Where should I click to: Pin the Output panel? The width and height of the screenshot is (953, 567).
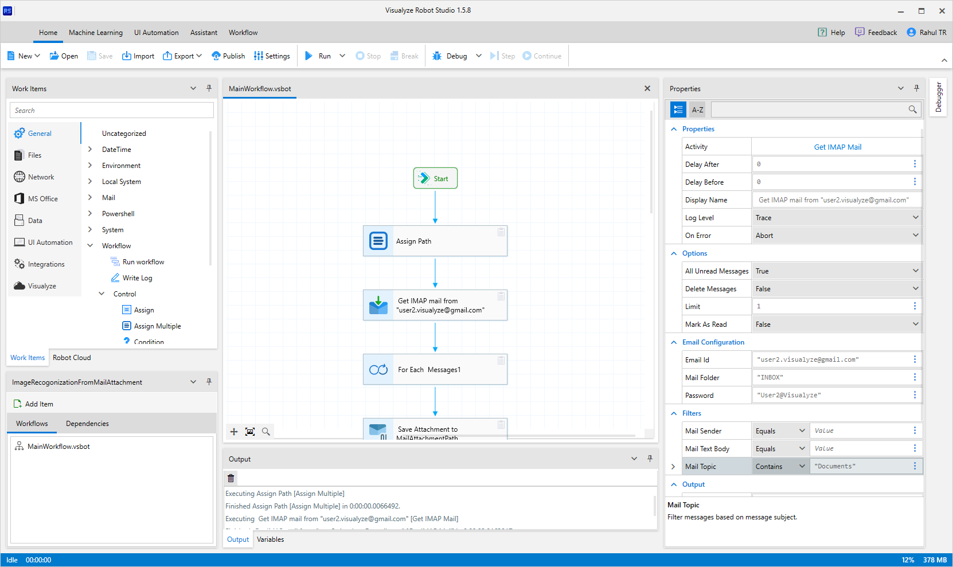click(x=650, y=459)
